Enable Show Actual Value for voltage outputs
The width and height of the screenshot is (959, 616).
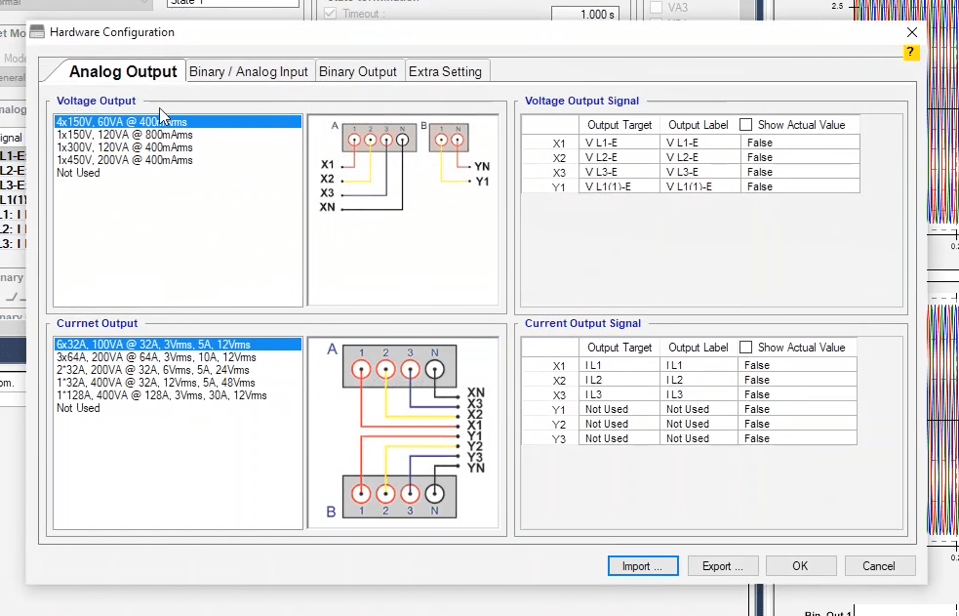(746, 125)
